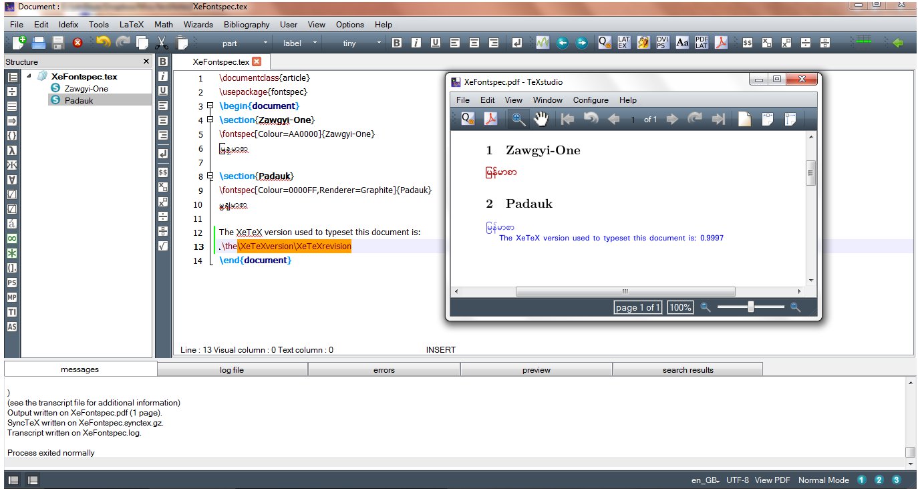This screenshot has width=918, height=489.
Task: Run the LaTeX compile icon
Action: pos(624,43)
